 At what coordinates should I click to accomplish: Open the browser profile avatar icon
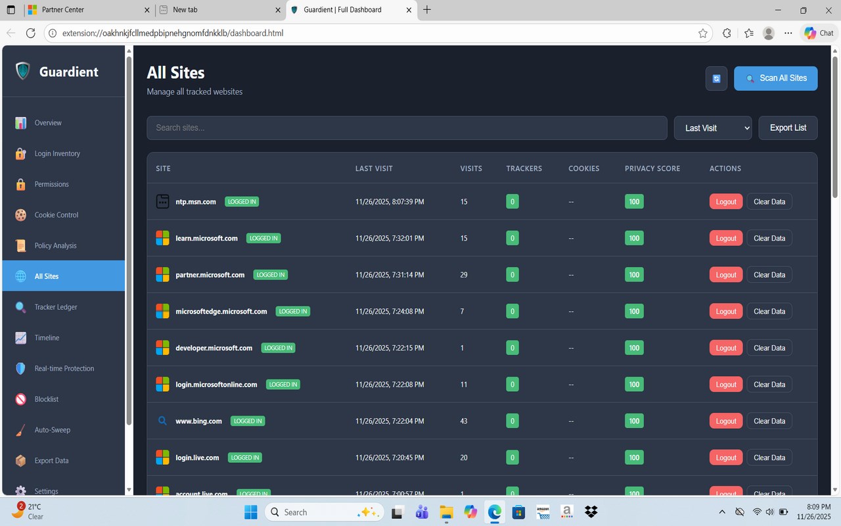[x=769, y=33]
